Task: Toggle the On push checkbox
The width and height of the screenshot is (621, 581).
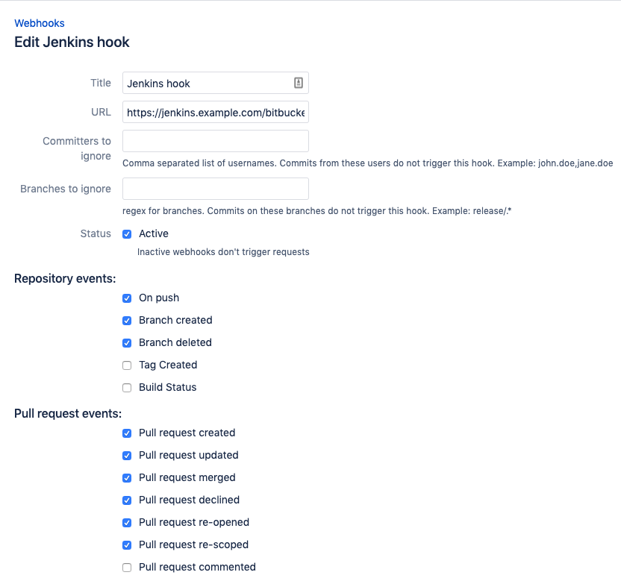Action: (127, 298)
